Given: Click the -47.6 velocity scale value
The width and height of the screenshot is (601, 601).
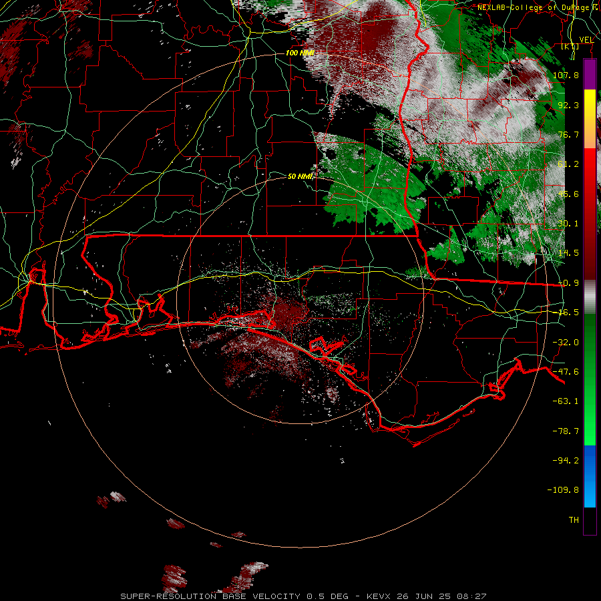Looking at the screenshot, I should click(x=566, y=372).
